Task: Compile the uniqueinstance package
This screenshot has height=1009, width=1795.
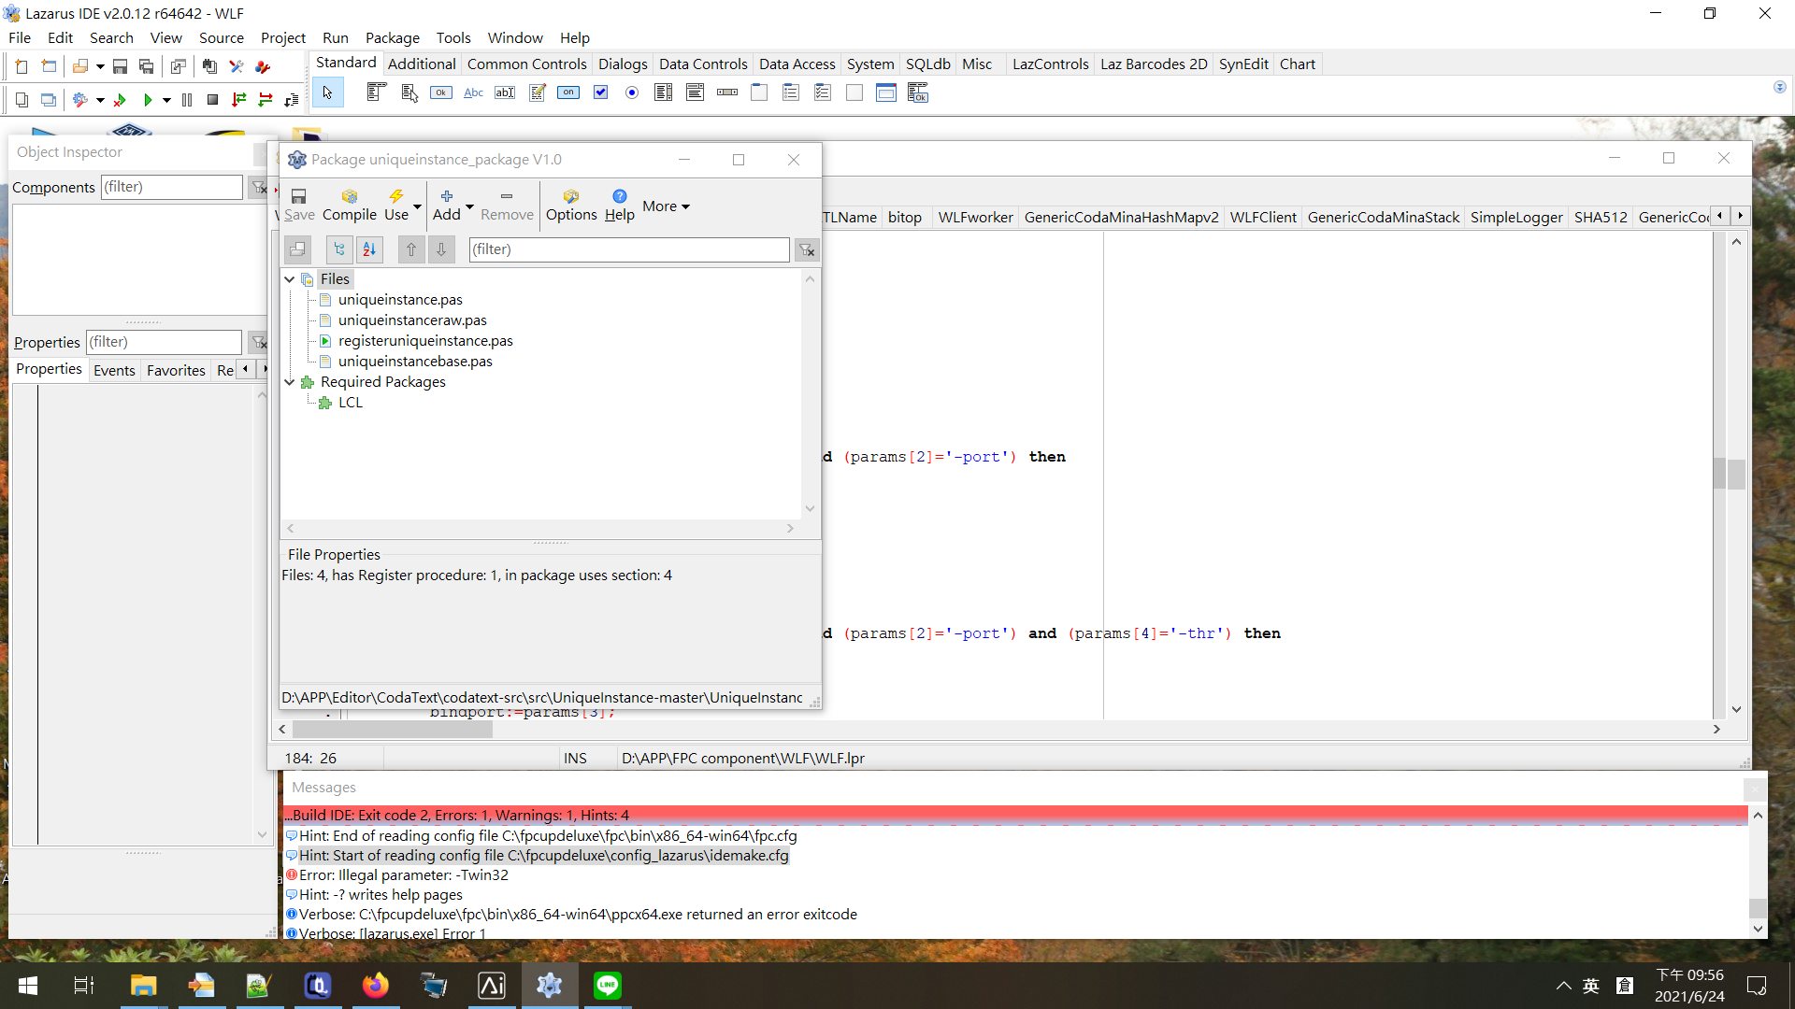Action: point(350,204)
